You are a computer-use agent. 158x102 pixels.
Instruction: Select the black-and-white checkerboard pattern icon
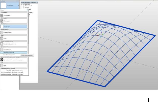click(2, 60)
